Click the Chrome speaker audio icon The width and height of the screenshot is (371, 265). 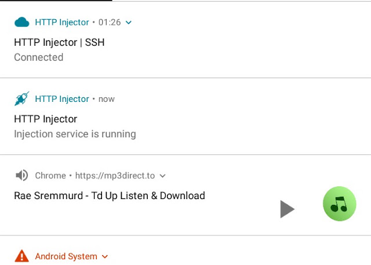22,175
